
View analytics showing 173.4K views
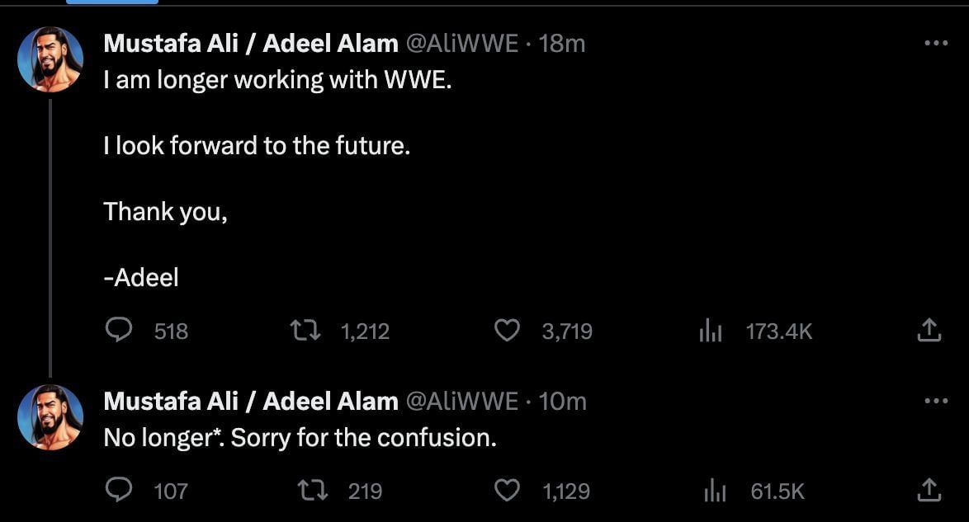tap(711, 331)
